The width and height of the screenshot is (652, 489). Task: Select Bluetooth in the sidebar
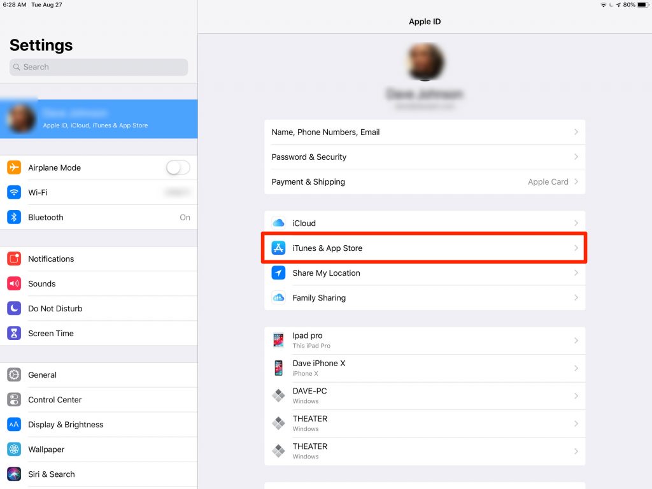point(99,218)
